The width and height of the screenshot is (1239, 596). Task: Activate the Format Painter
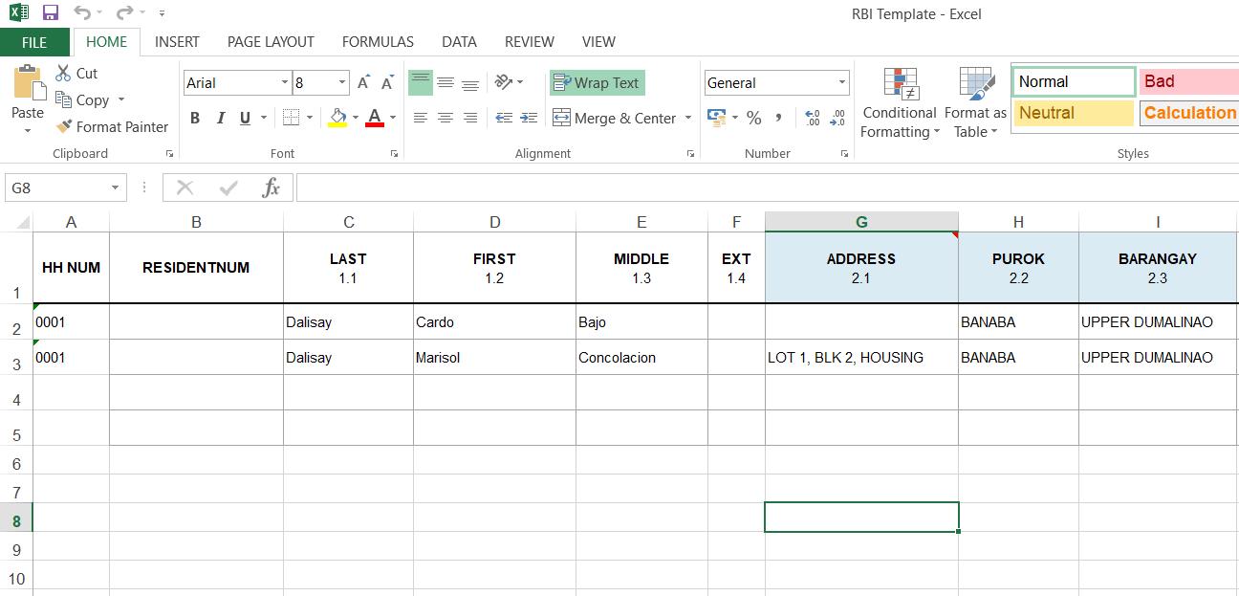point(112,126)
